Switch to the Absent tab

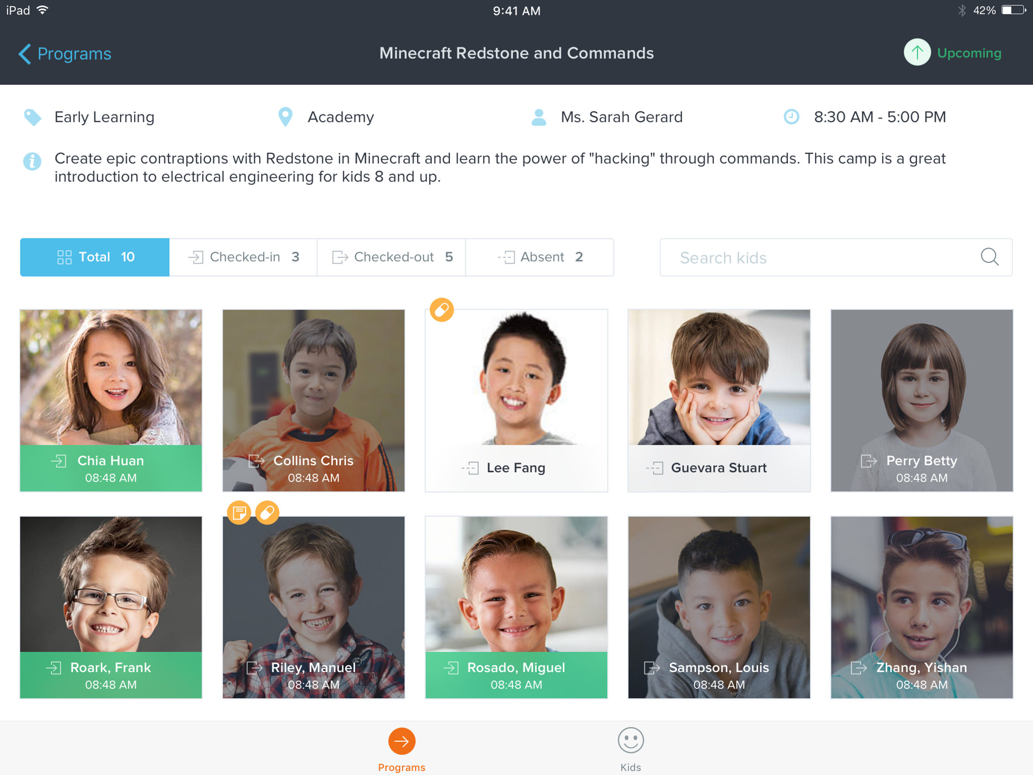coord(540,257)
